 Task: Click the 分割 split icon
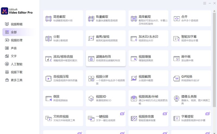click(x=49, y=39)
